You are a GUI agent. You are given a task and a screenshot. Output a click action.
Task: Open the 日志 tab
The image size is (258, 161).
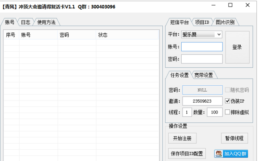tap(26, 22)
